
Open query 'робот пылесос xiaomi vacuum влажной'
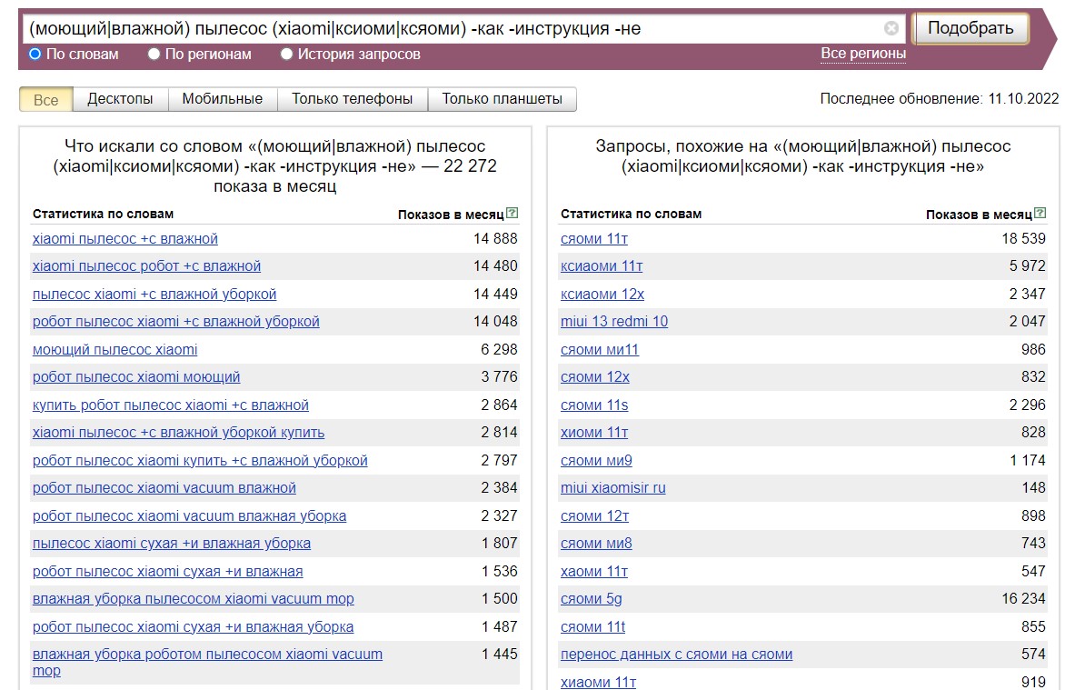[x=164, y=488]
